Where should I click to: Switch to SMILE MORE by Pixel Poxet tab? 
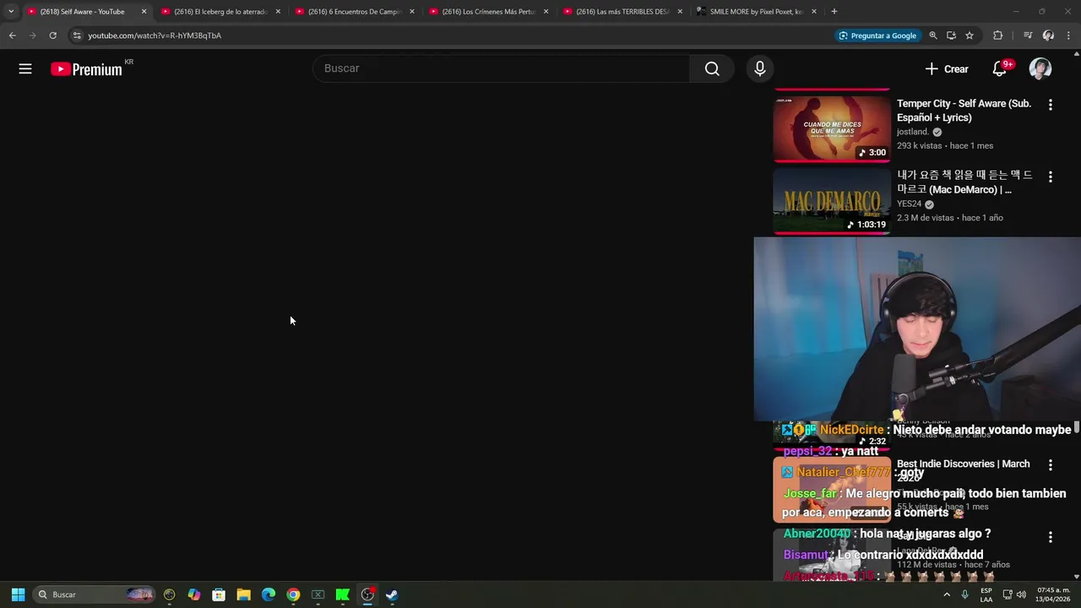point(756,12)
